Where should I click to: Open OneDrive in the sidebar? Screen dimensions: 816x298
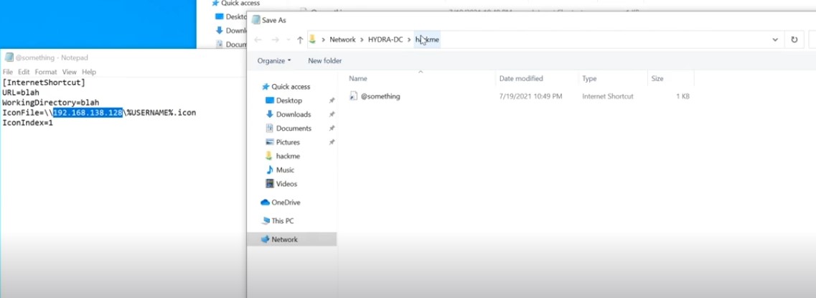[286, 202]
